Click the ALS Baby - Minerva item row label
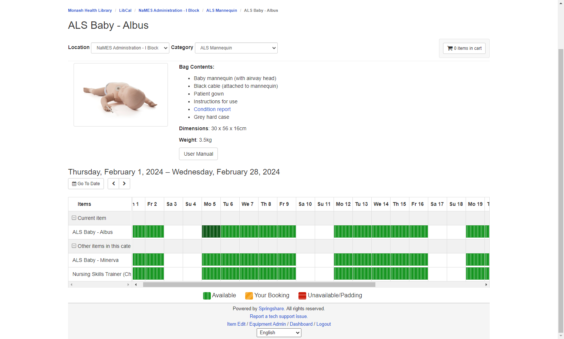This screenshot has height=339, width=564. pos(95,260)
